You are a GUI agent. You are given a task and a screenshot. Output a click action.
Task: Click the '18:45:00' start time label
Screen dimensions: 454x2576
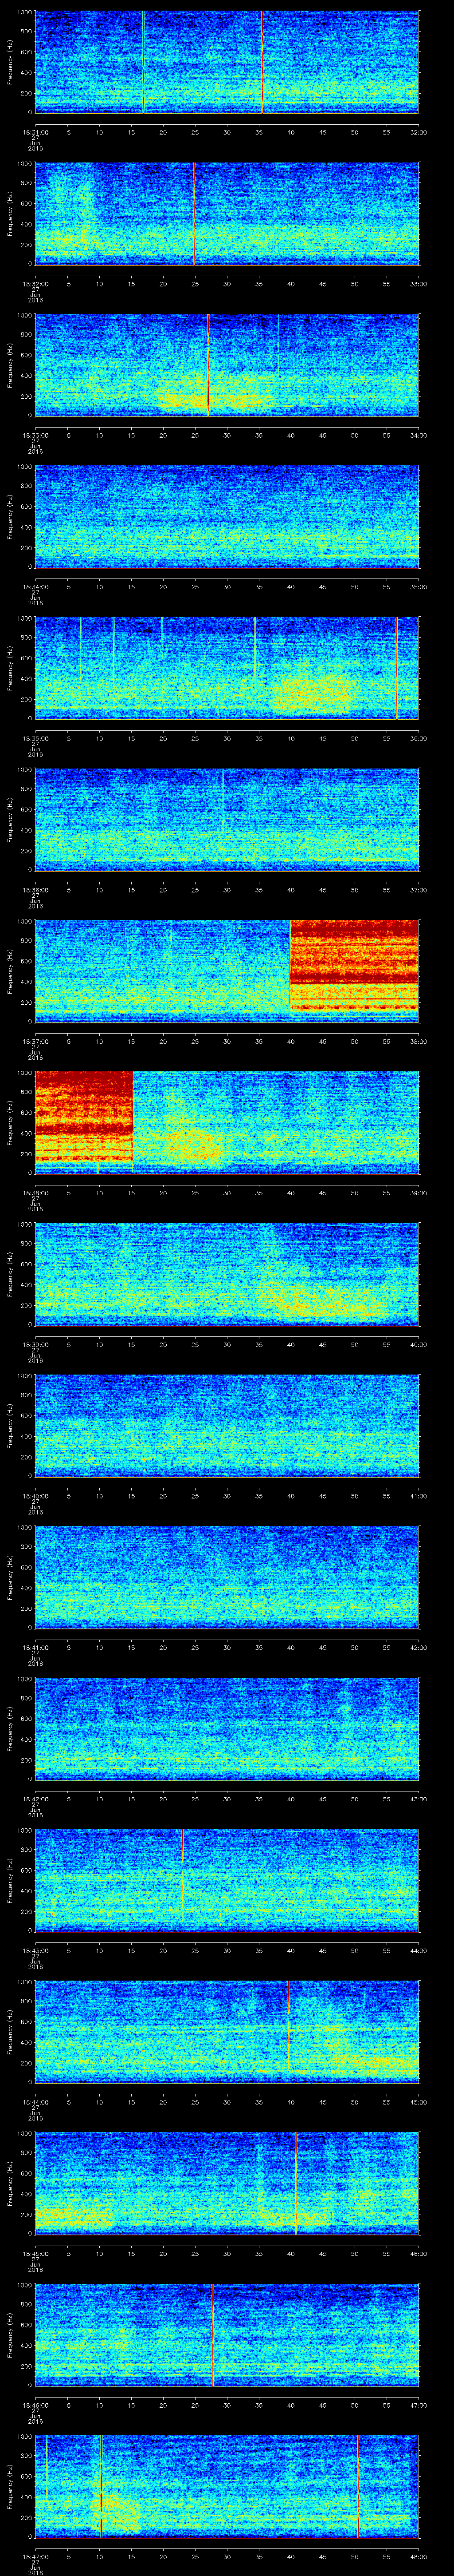point(35,2253)
